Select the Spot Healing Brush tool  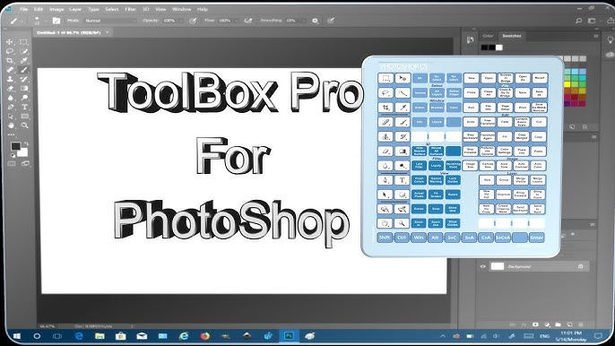click(x=10, y=70)
